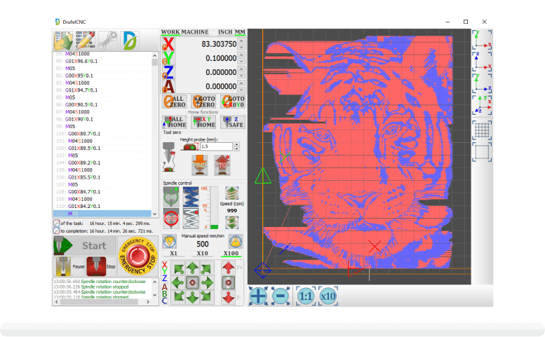Click the height probe value field
This screenshot has height=337, width=545.
216,146
